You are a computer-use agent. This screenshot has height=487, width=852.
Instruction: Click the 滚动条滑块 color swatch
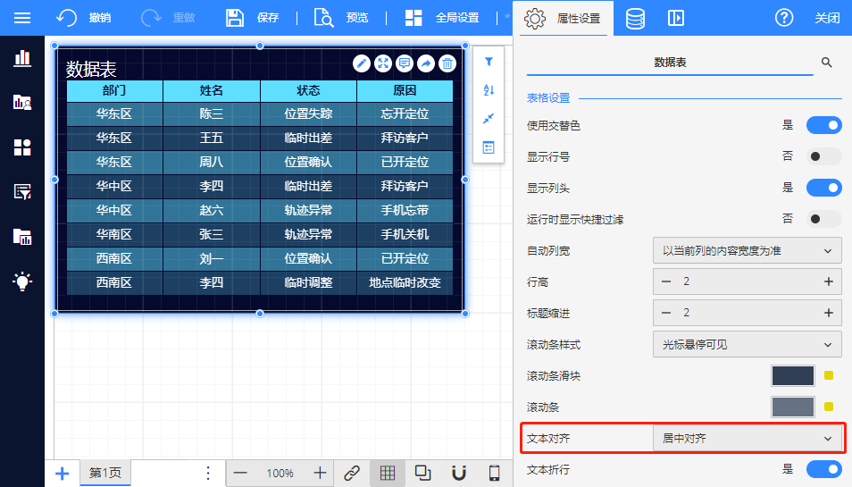click(792, 376)
